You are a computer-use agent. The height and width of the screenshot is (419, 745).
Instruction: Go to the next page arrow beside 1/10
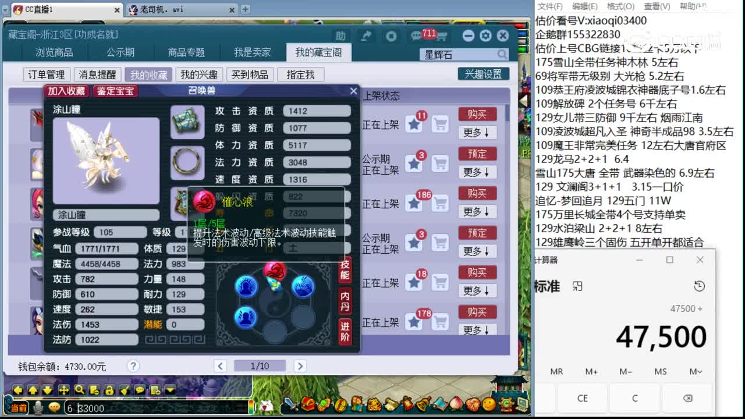(300, 366)
